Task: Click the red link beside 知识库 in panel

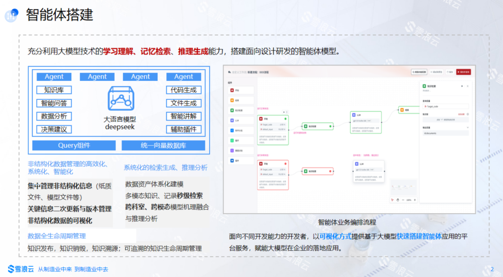Action: [x=461, y=114]
